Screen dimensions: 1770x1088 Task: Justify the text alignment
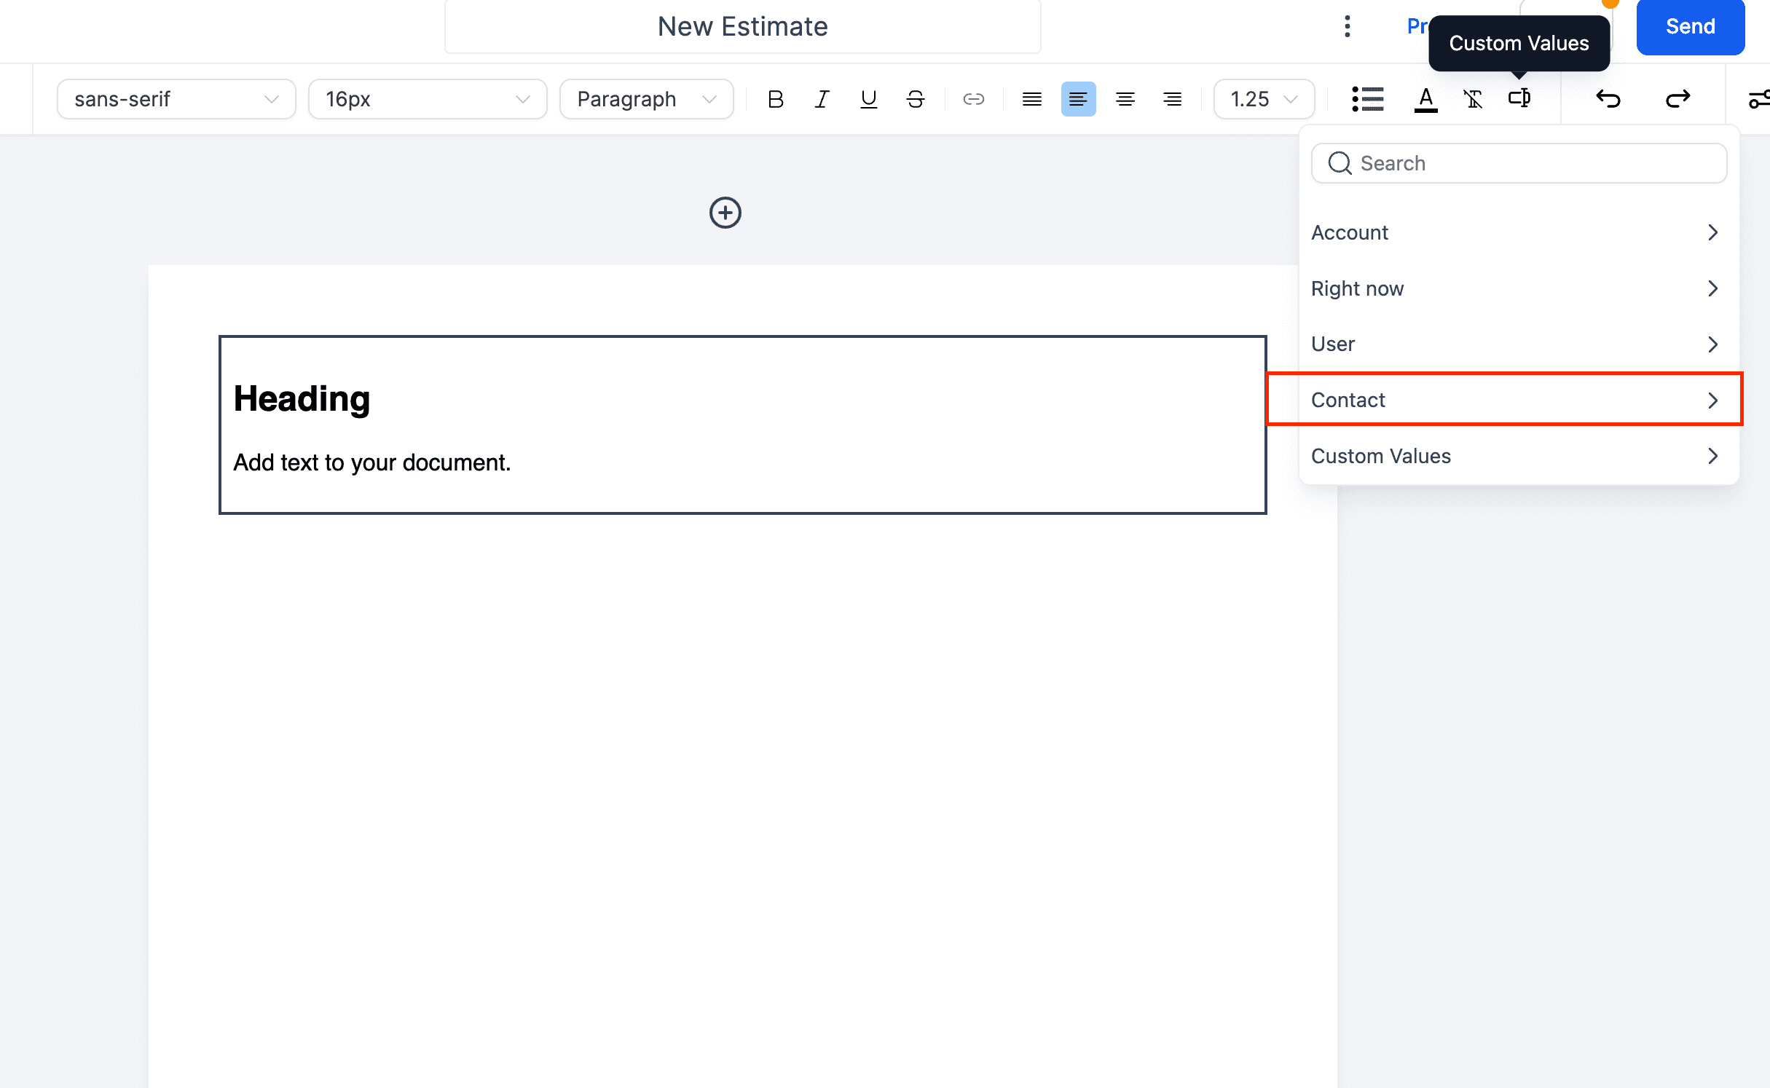click(1032, 99)
